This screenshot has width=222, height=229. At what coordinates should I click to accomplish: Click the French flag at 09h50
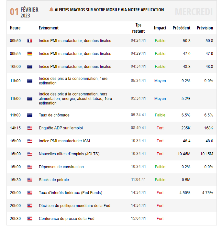[x=30, y=41]
